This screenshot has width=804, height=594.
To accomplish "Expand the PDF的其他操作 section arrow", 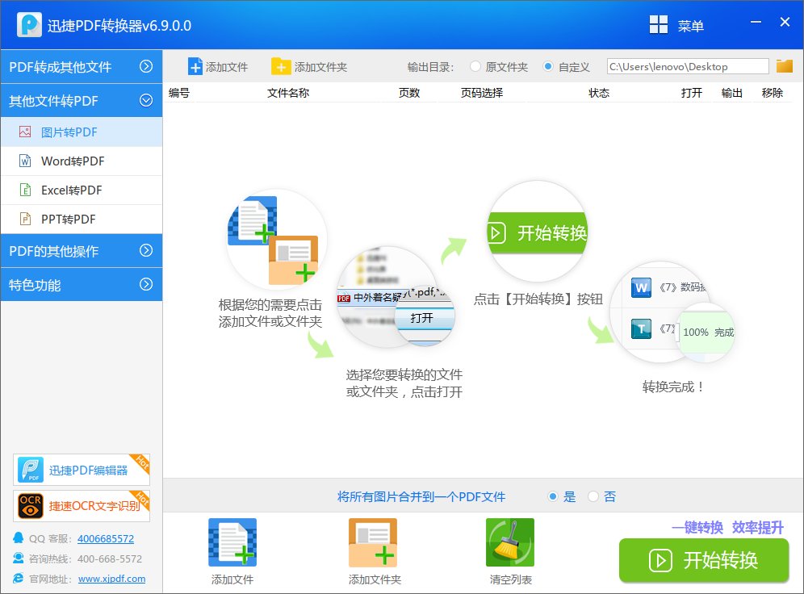I will [x=146, y=250].
